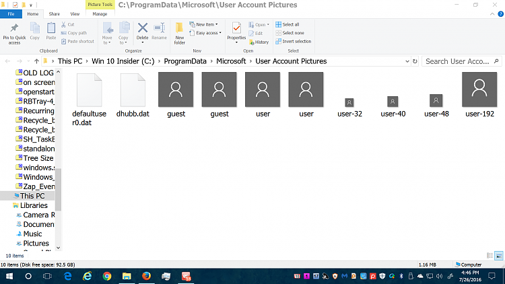The width and height of the screenshot is (505, 284).
Task: Refresh the current folder
Action: point(415,61)
